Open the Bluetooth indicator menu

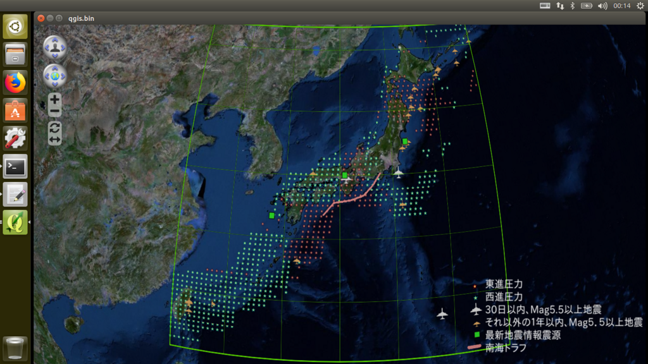coord(572,6)
